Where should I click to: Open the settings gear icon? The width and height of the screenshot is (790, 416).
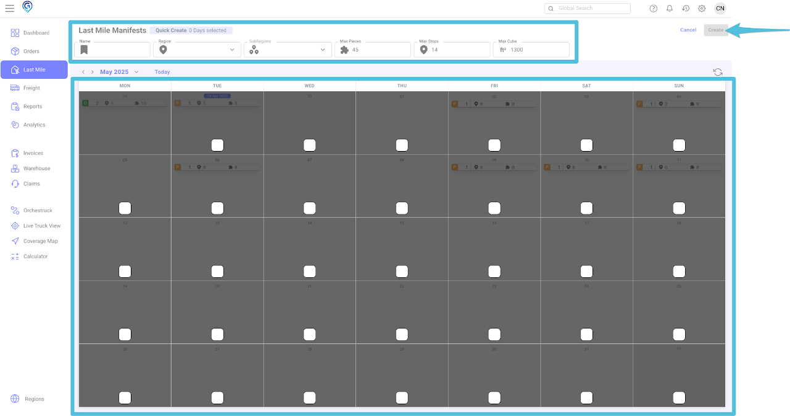702,9
